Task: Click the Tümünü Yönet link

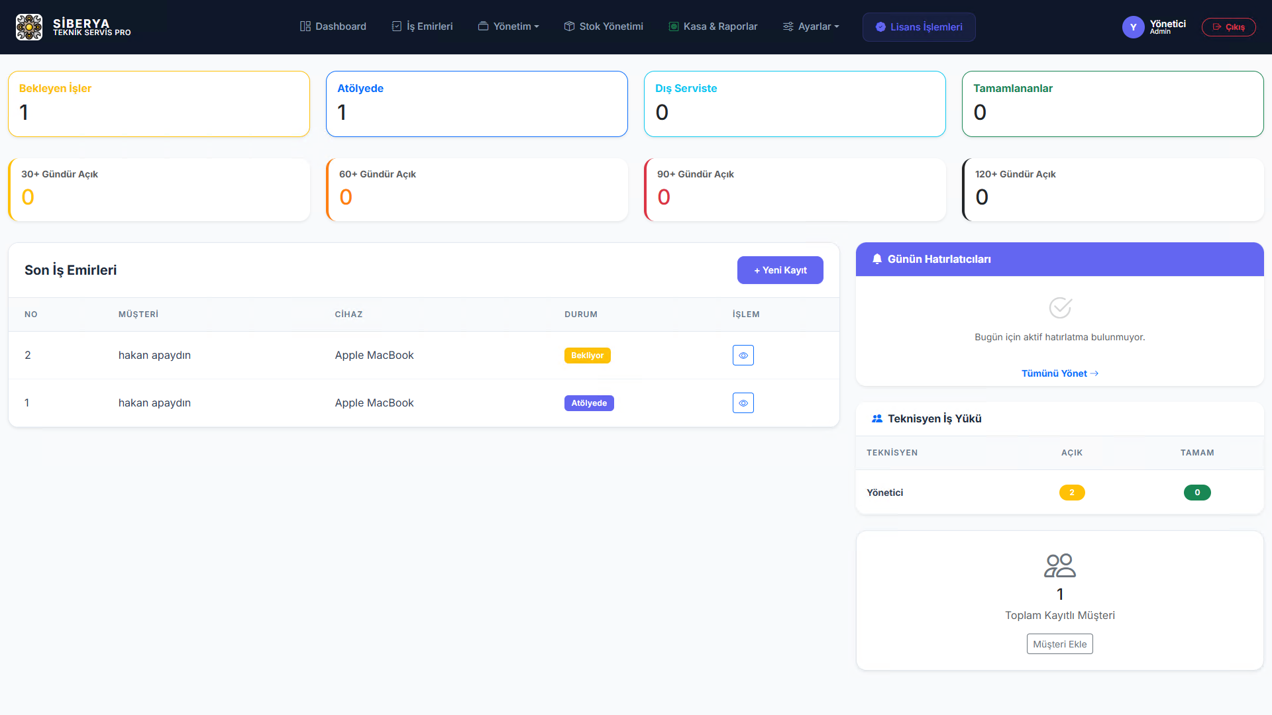Action: (1059, 373)
